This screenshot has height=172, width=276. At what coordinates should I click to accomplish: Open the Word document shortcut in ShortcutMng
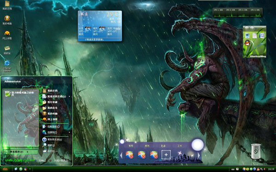click(262, 35)
